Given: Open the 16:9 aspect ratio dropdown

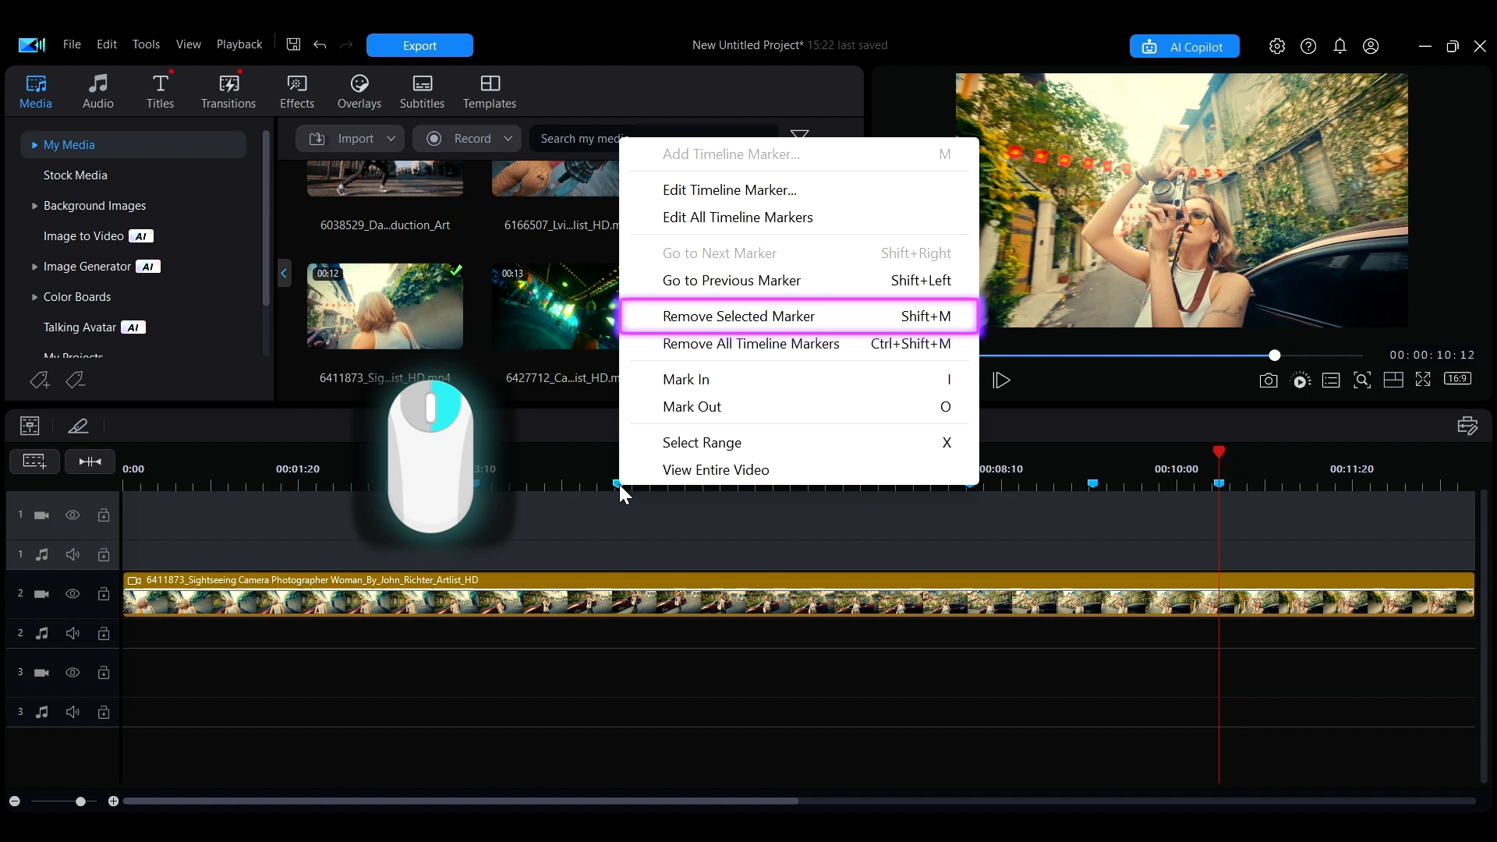Looking at the screenshot, I should coord(1457,378).
